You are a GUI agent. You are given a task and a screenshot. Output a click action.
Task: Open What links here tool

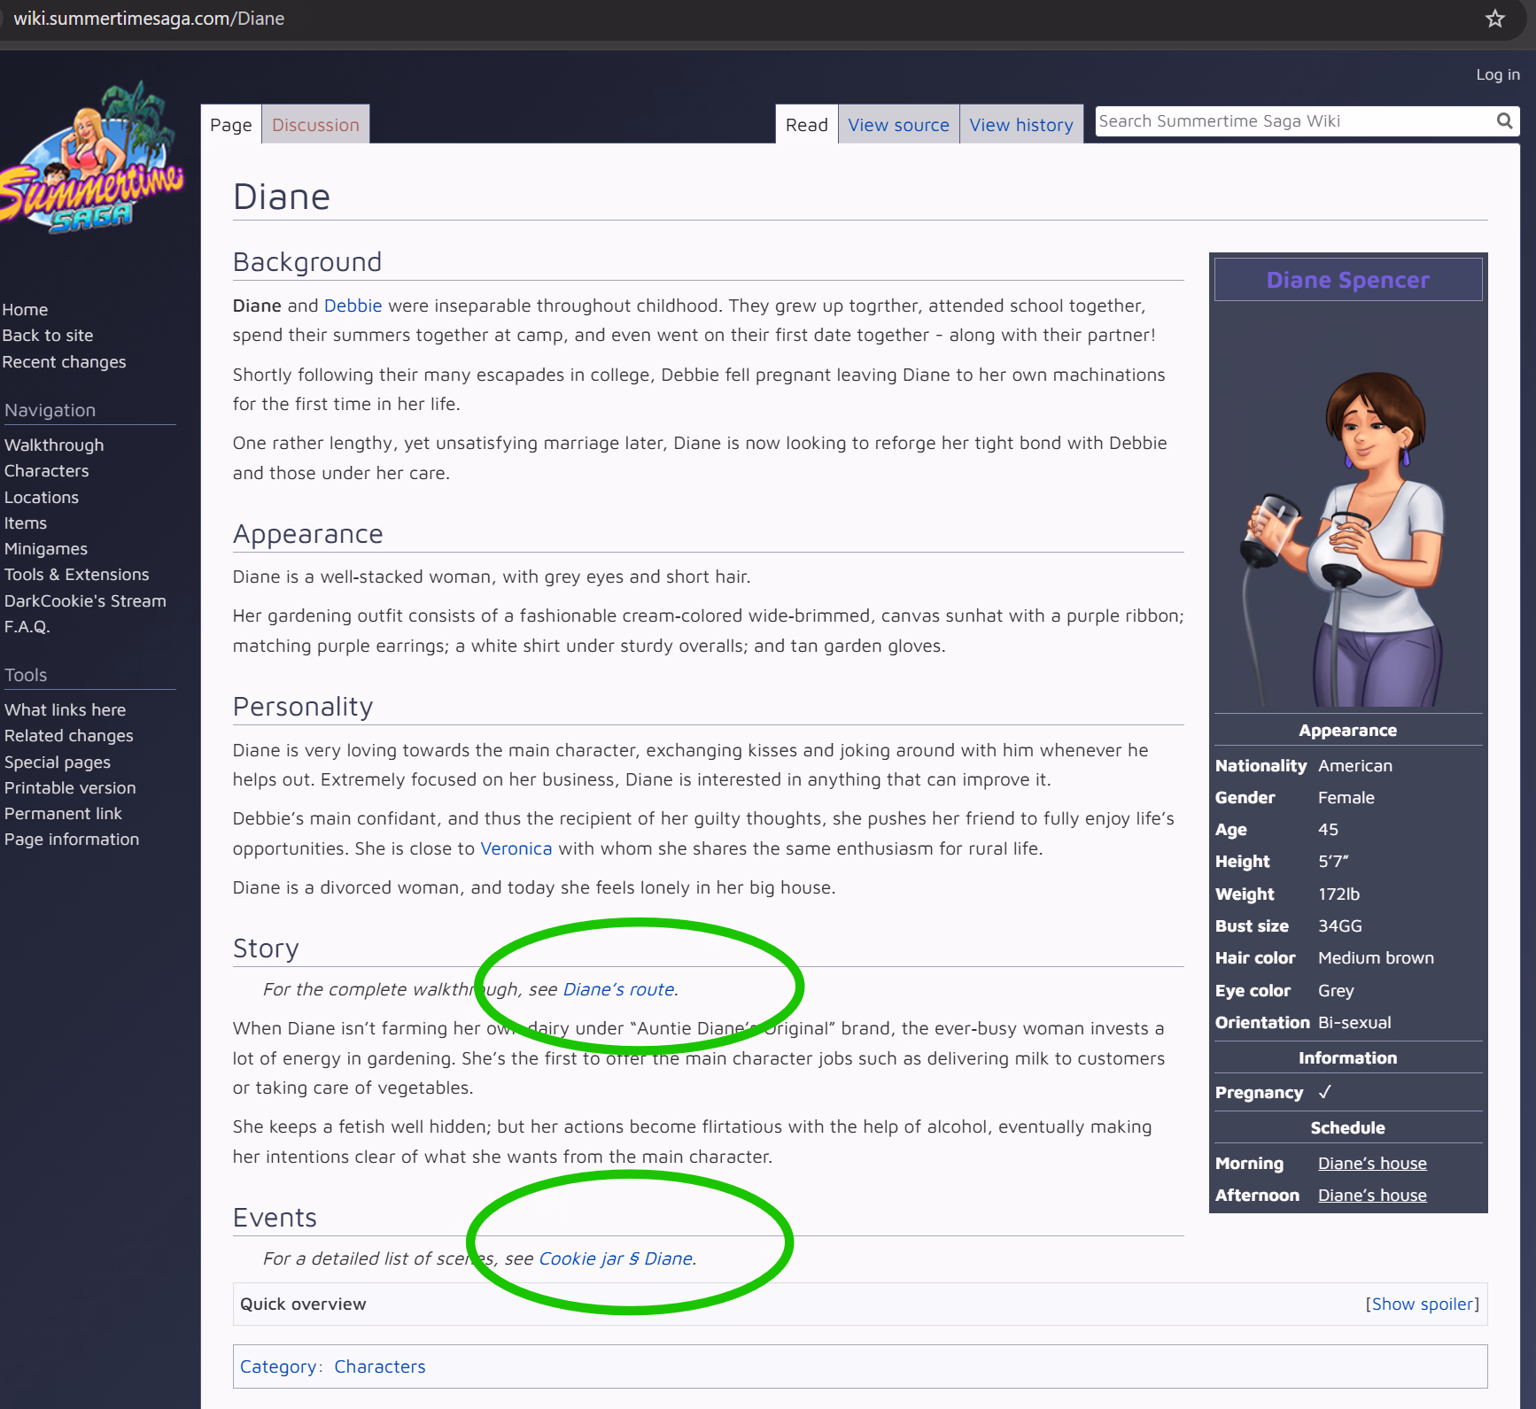(66, 710)
